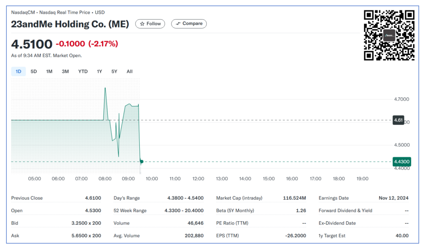Click the 4.61 previous close label

pos(398,120)
